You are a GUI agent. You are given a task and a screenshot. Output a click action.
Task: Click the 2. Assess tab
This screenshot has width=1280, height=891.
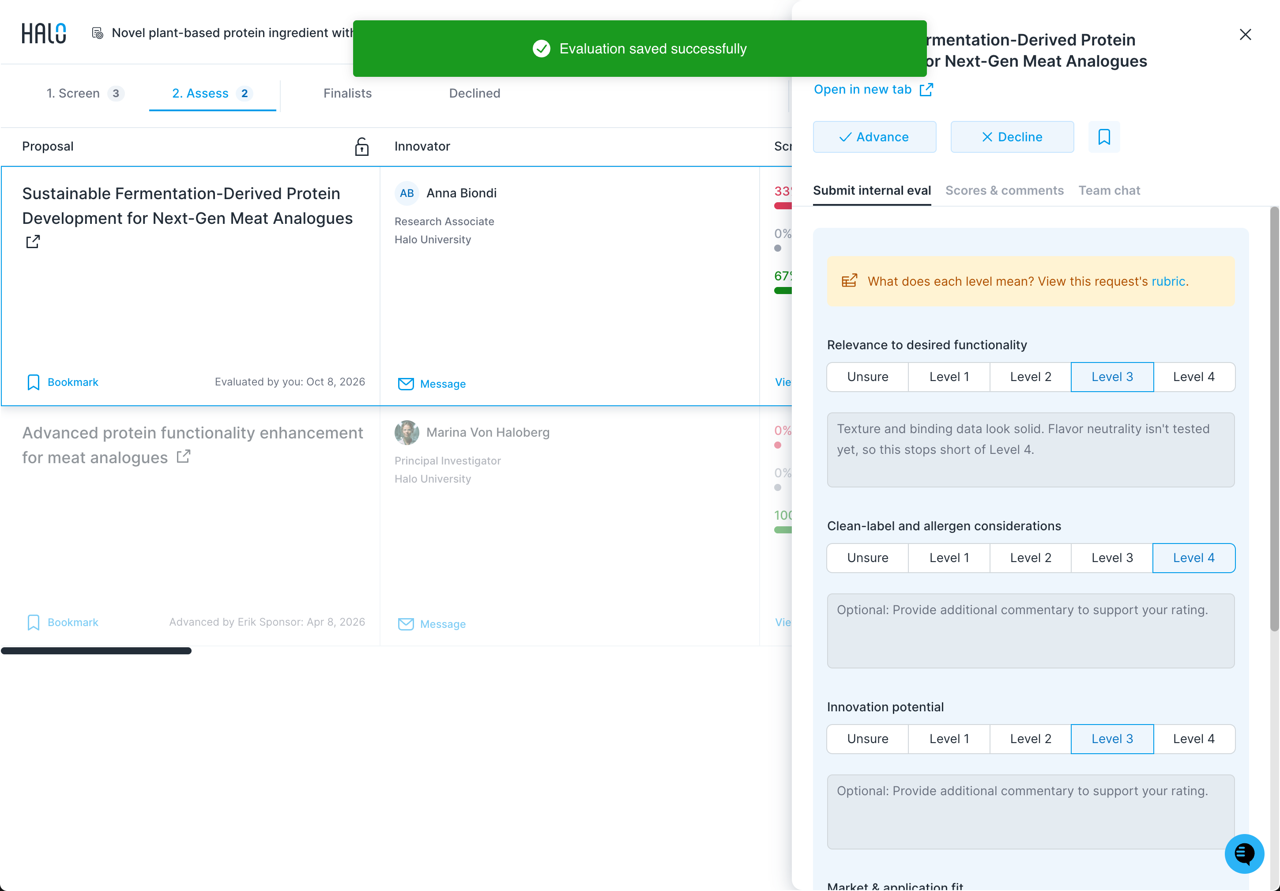212,94
